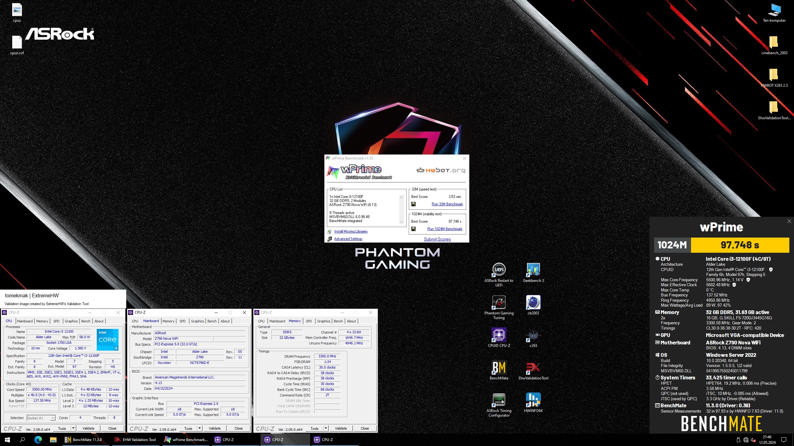The height and width of the screenshot is (446, 794).
Task: Open CPU tab in Memory CPU-Z window
Action: [x=261, y=321]
